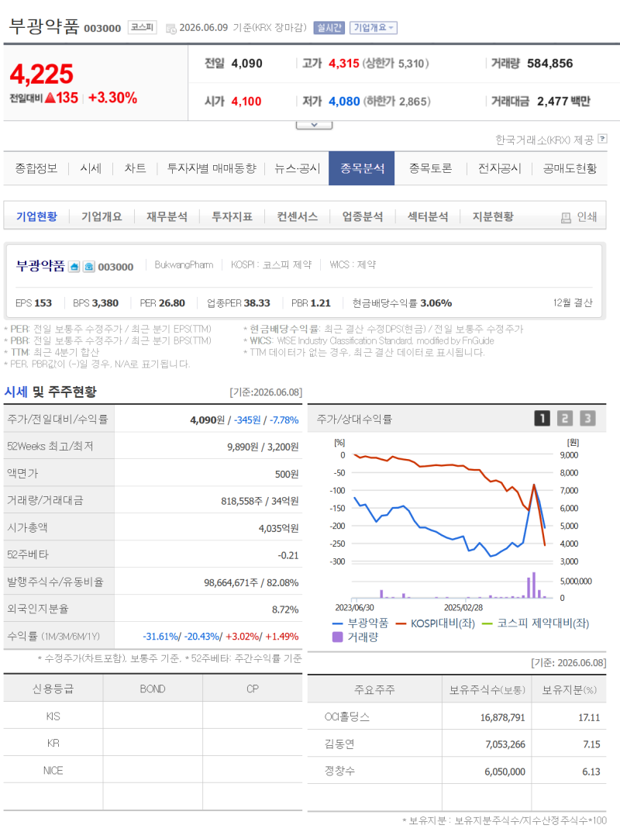Toggle the red KOSPI대비(좌) legend item

(436, 623)
